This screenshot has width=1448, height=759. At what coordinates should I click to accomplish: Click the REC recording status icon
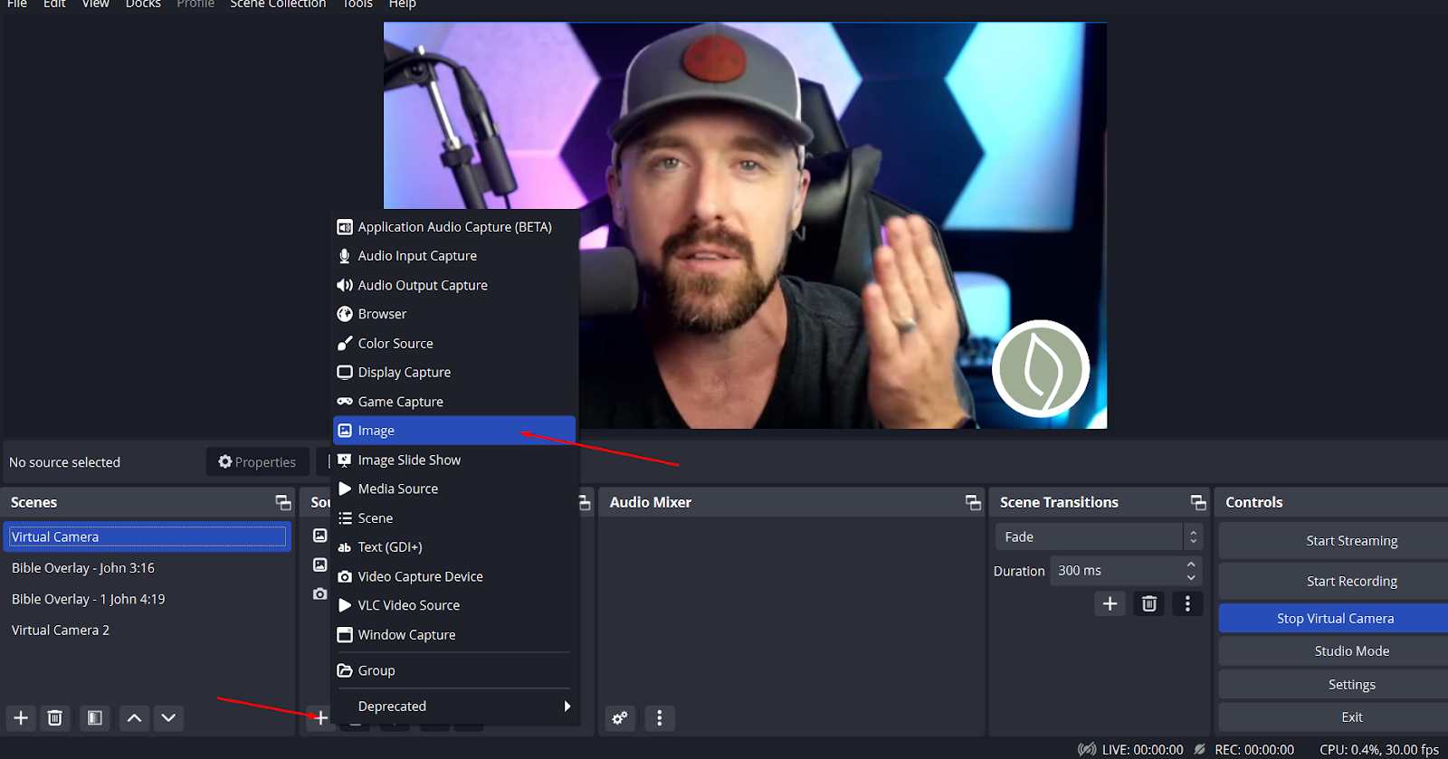pos(1199,750)
